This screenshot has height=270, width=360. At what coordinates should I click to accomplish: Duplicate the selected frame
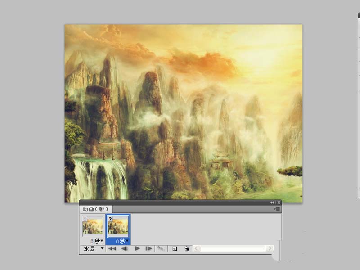click(x=175, y=249)
